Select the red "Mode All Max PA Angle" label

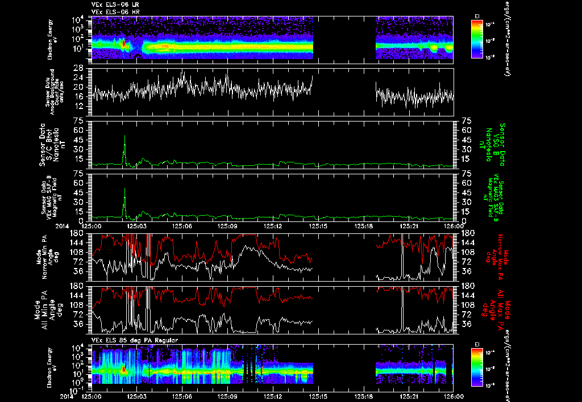[x=496, y=310]
